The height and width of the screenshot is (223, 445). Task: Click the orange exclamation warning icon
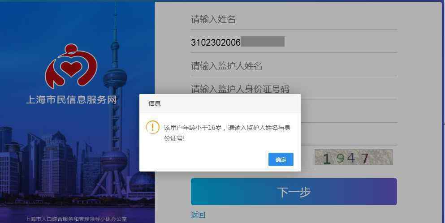click(153, 127)
